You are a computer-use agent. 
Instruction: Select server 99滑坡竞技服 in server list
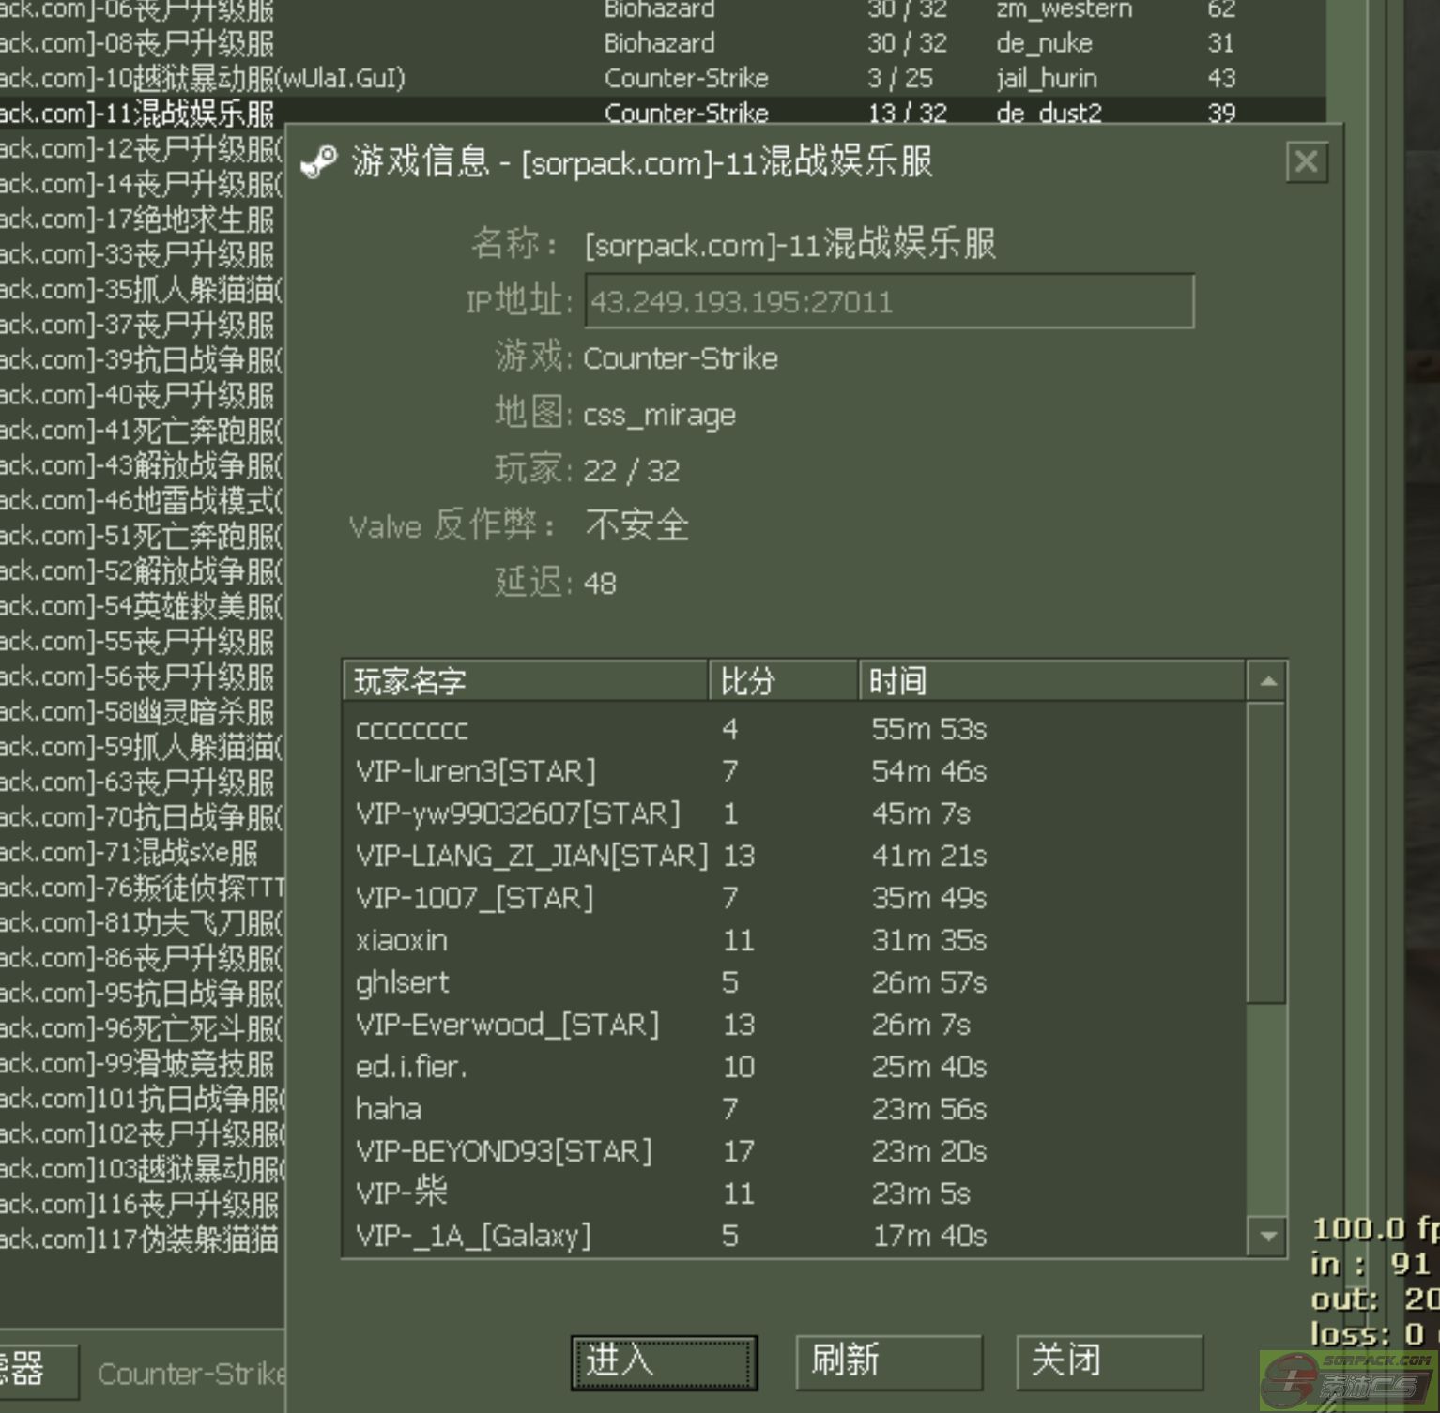[x=142, y=1063]
